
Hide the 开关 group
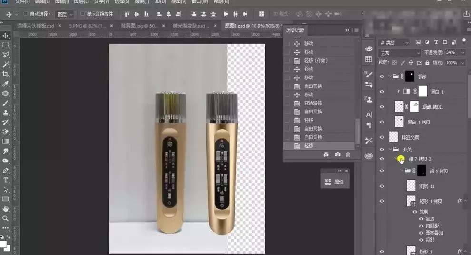[382, 149]
